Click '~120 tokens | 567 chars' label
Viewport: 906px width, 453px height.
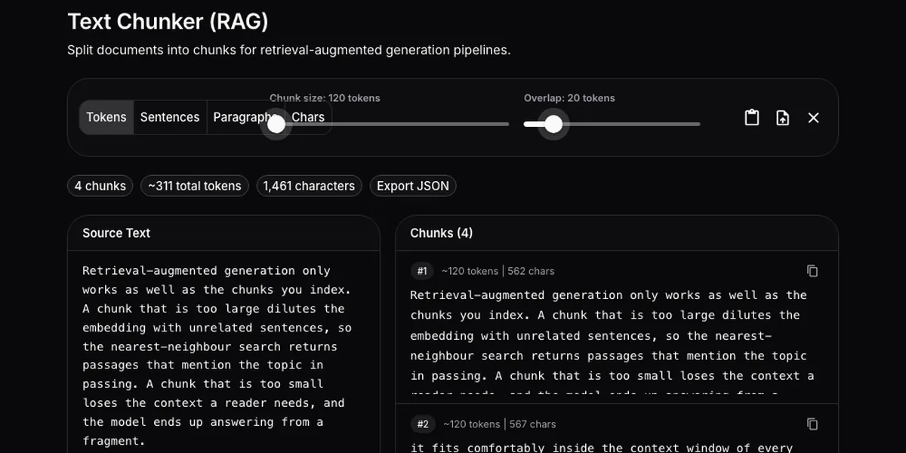pyautogui.click(x=500, y=424)
